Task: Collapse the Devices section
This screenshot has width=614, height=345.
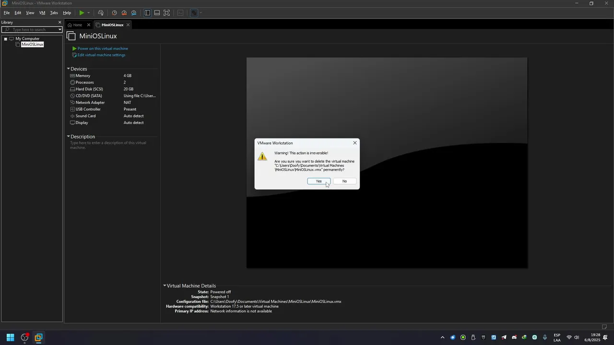Action: tap(69, 69)
